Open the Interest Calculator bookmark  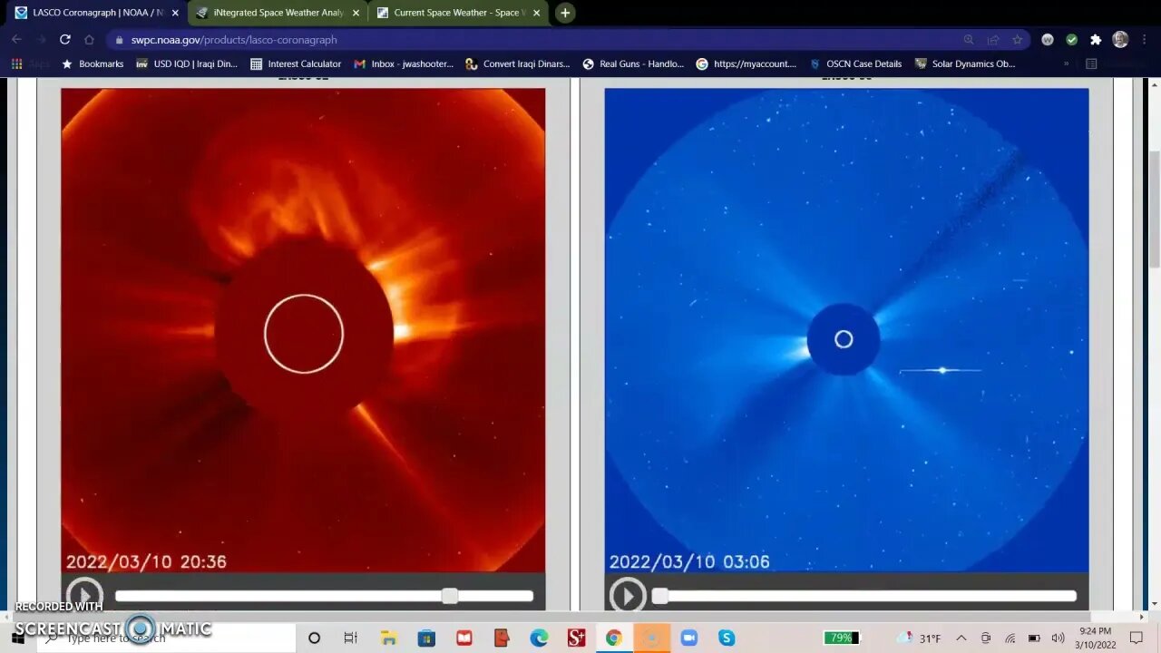(x=296, y=64)
